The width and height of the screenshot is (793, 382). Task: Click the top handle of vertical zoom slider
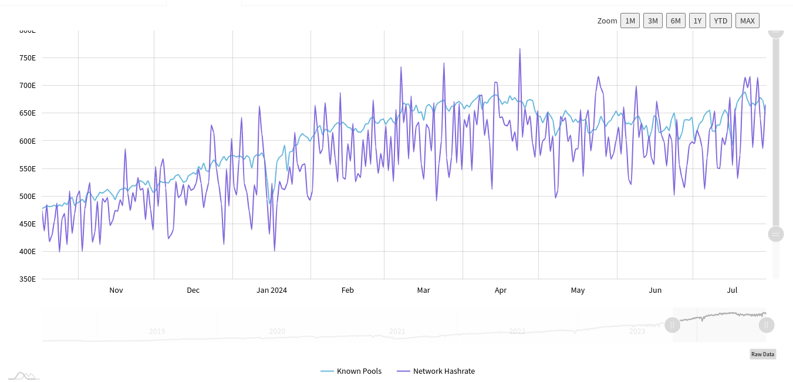click(776, 32)
